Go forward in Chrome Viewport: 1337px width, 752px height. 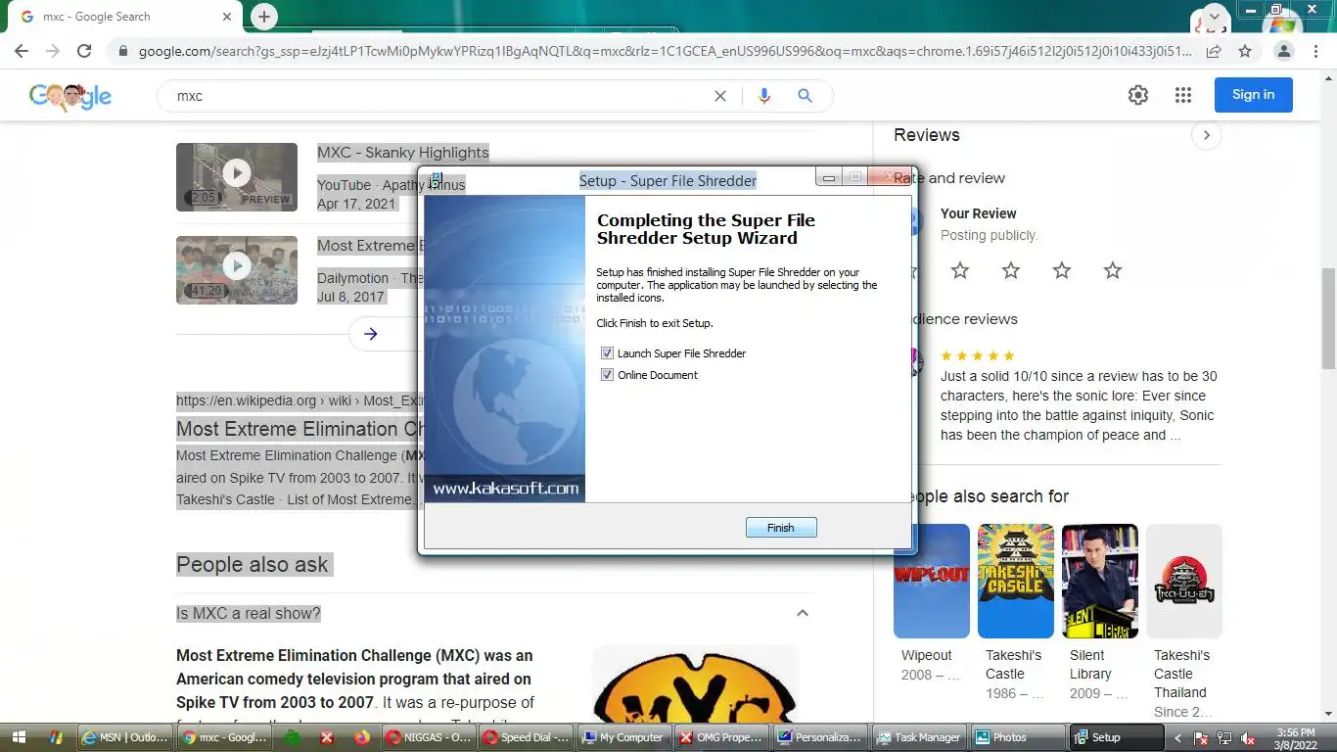[53, 52]
